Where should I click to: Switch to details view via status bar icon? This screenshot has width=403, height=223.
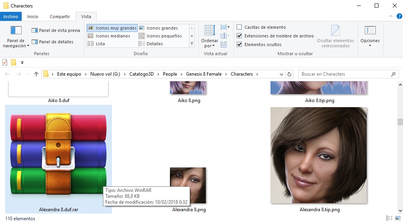389,218
